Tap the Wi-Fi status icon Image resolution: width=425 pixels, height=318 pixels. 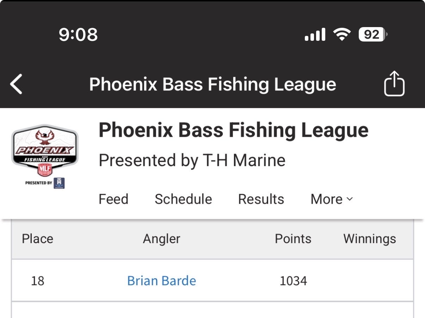tap(341, 35)
